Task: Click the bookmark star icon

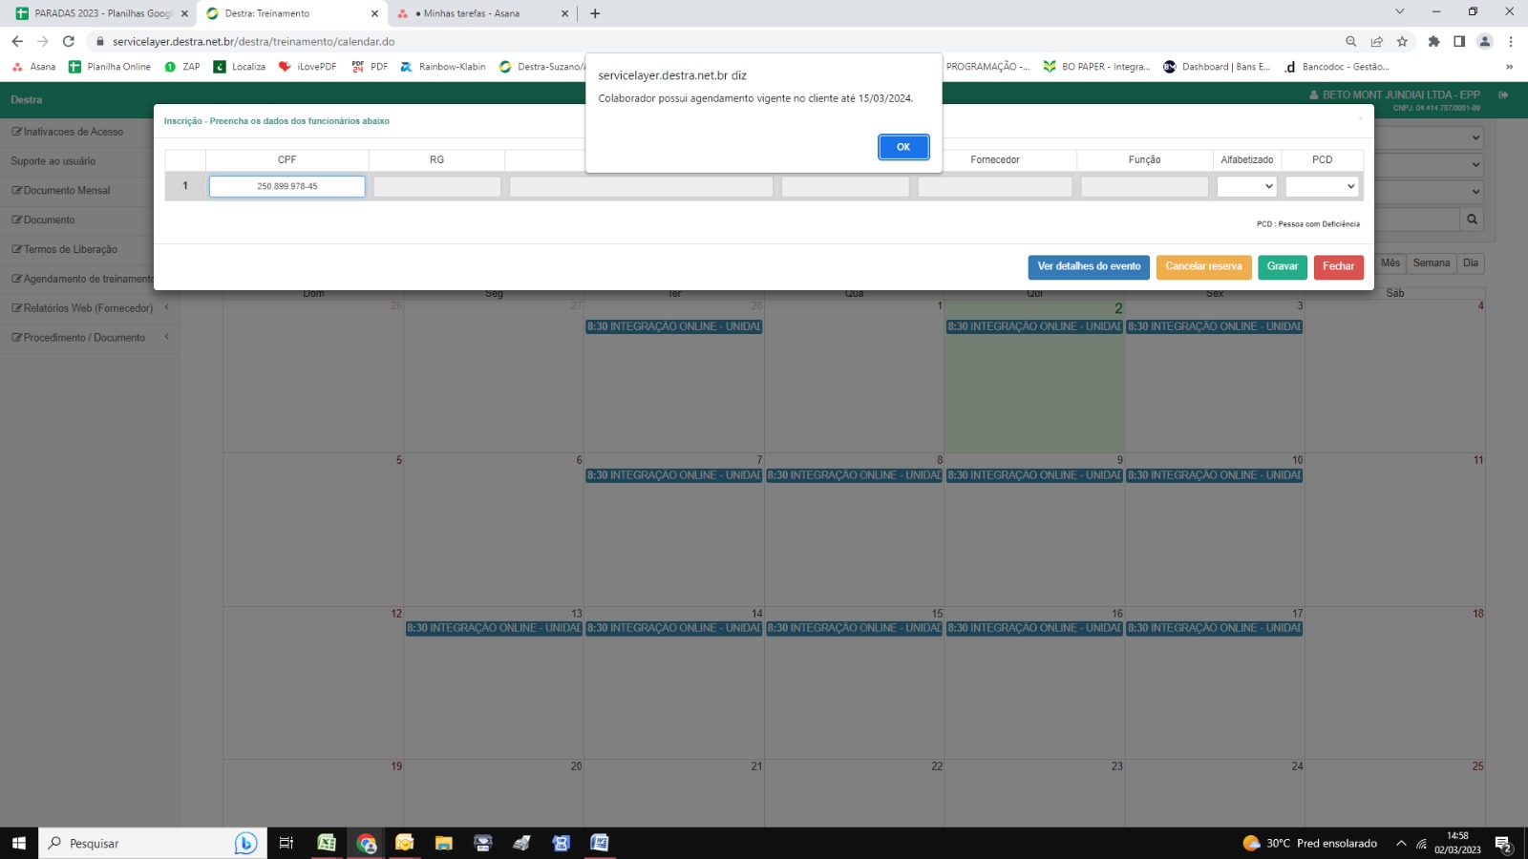Action: tap(1402, 41)
